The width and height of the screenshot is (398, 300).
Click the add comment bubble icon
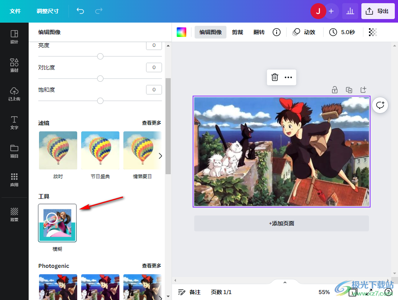click(x=380, y=105)
